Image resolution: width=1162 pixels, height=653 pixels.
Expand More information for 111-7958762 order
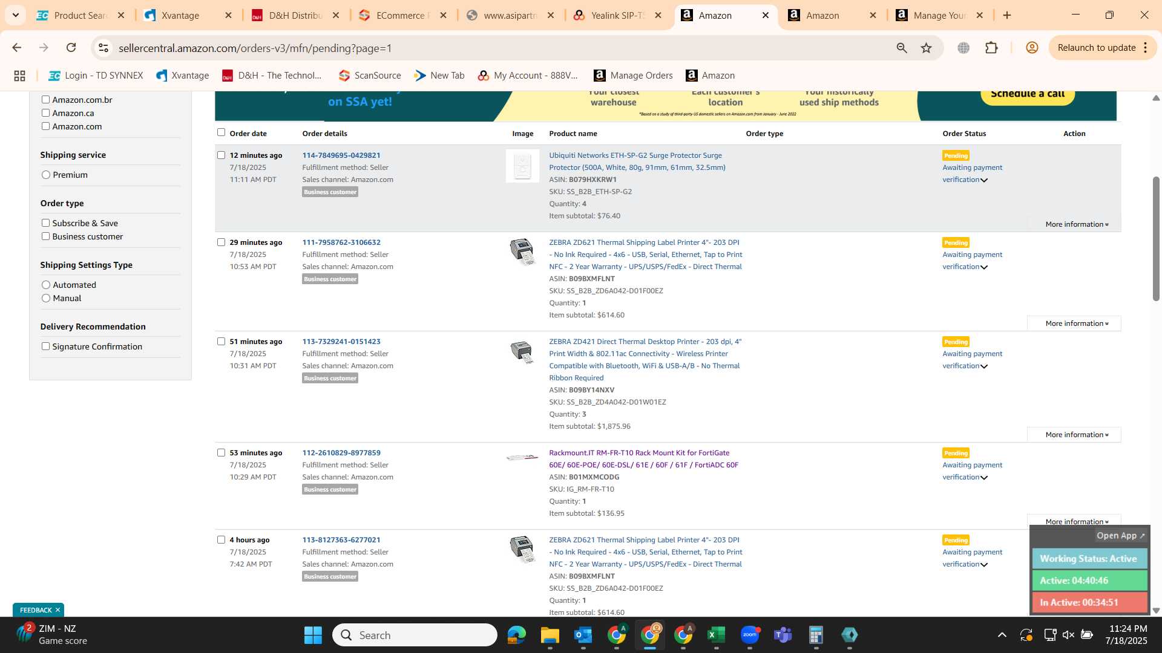pos(1074,323)
